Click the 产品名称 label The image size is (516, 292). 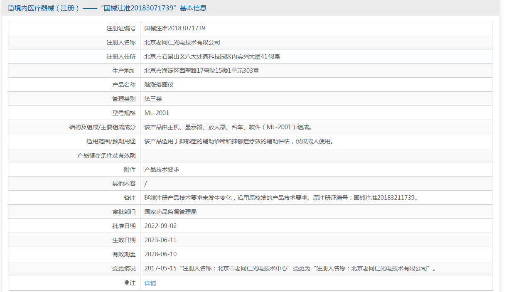(124, 85)
